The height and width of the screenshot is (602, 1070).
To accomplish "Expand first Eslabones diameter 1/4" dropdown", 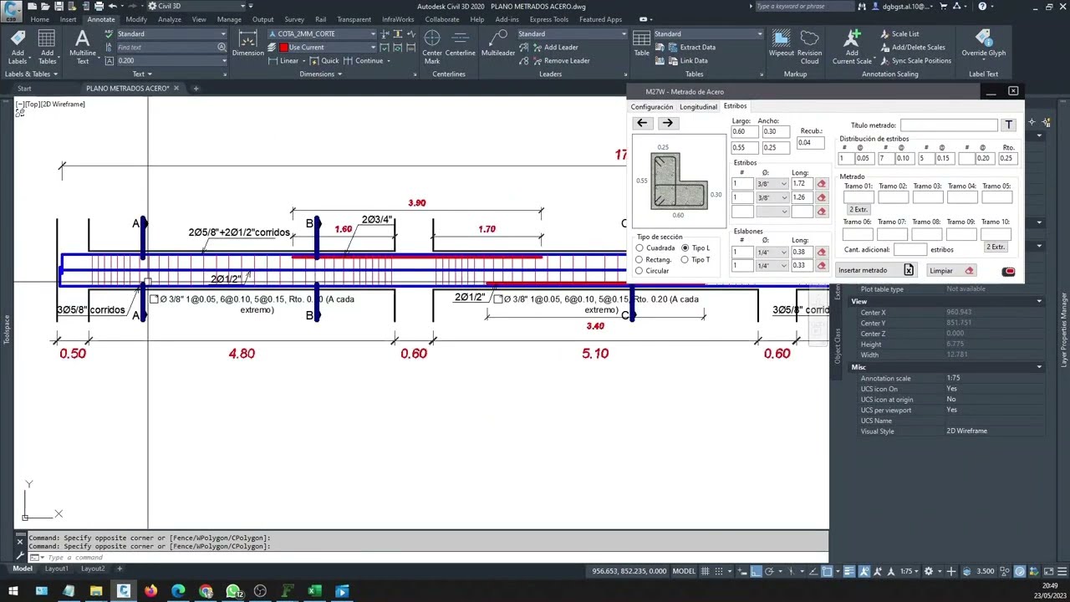I will pyautogui.click(x=772, y=253).
